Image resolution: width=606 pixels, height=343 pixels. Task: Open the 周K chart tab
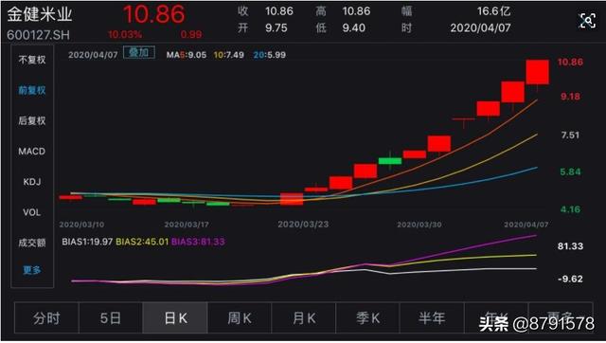click(x=240, y=317)
